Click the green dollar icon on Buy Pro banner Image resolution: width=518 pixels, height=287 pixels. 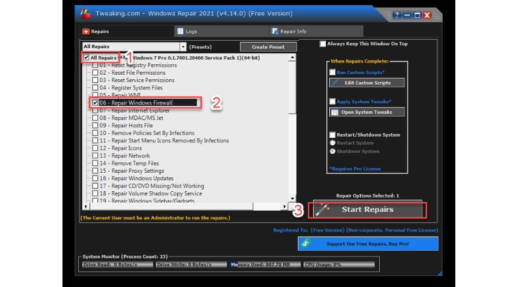click(x=306, y=243)
